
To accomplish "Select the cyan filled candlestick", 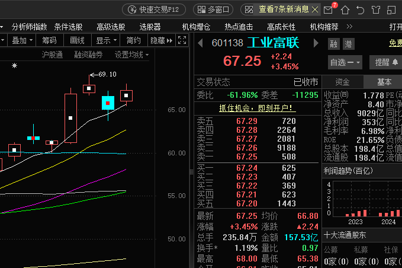I will [108, 103].
